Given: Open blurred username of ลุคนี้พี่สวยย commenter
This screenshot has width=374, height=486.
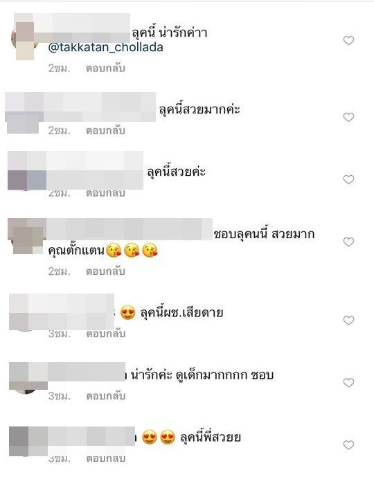Looking at the screenshot, I should pyautogui.click(x=91, y=436).
